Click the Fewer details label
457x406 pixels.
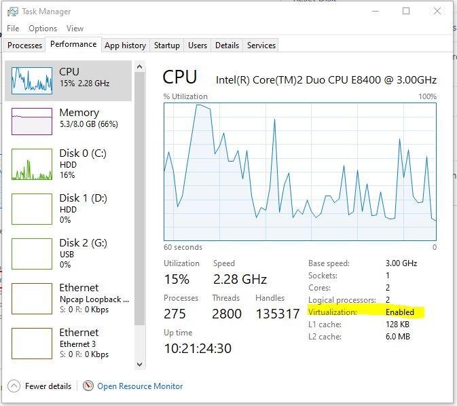tap(48, 386)
